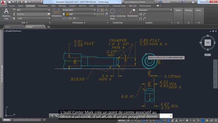Expand the Text panel
Screen dimensions: 218x123
coord(24,23)
